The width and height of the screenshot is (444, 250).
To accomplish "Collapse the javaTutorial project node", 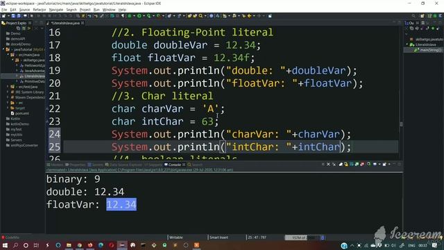I will (3, 49).
